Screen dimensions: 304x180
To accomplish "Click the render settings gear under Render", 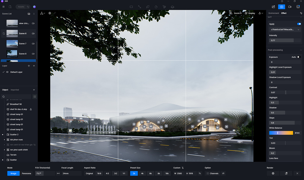I will pyautogui.click(x=273, y=173).
